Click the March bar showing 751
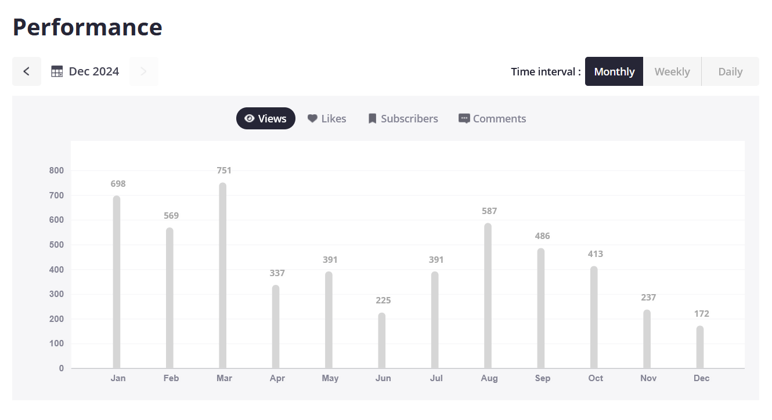The height and width of the screenshot is (420, 772). coord(223,276)
